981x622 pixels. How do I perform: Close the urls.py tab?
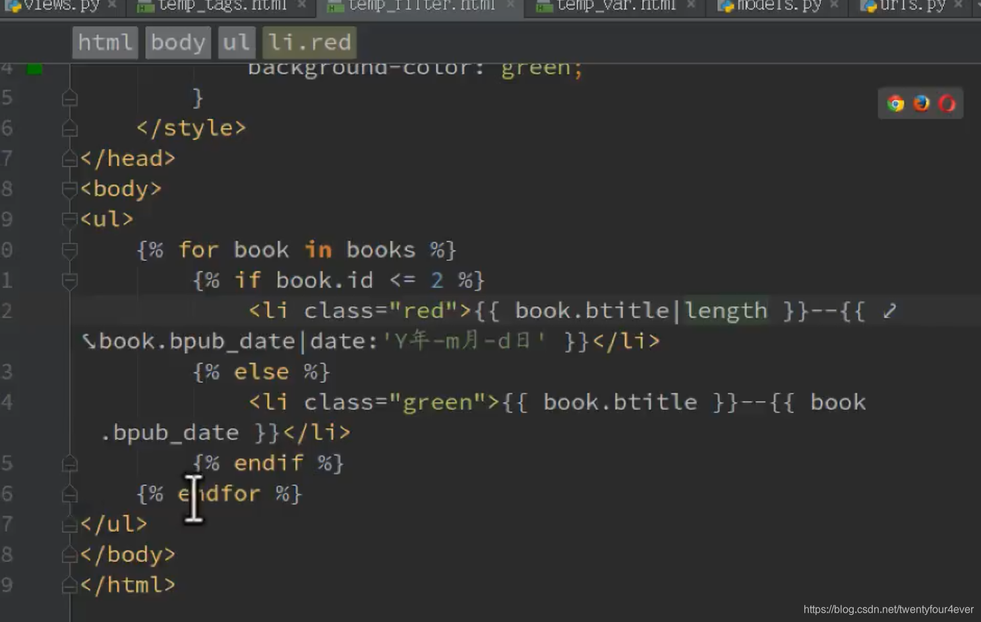tap(959, 5)
